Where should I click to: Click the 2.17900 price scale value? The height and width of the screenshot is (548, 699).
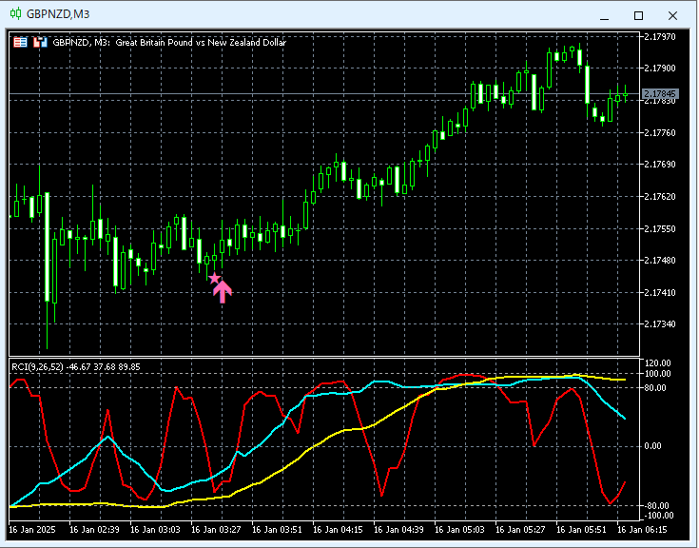coord(660,68)
